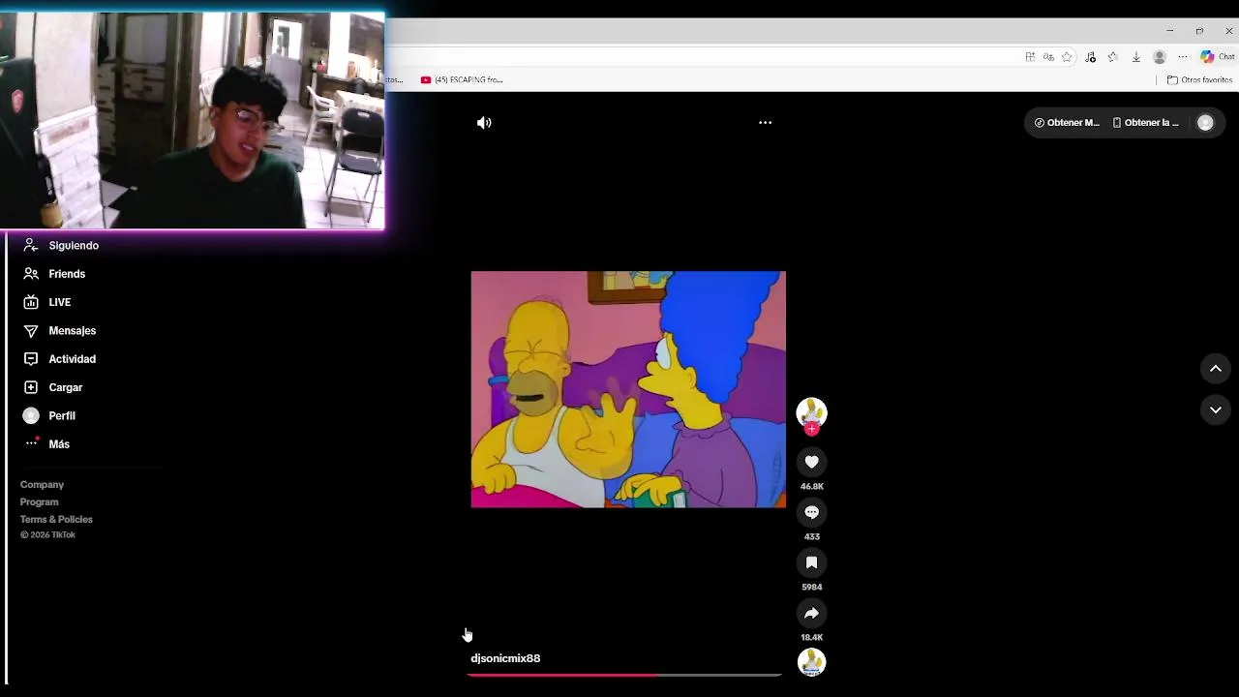Expand the Company footer section
This screenshot has width=1239, height=697.
(x=42, y=485)
